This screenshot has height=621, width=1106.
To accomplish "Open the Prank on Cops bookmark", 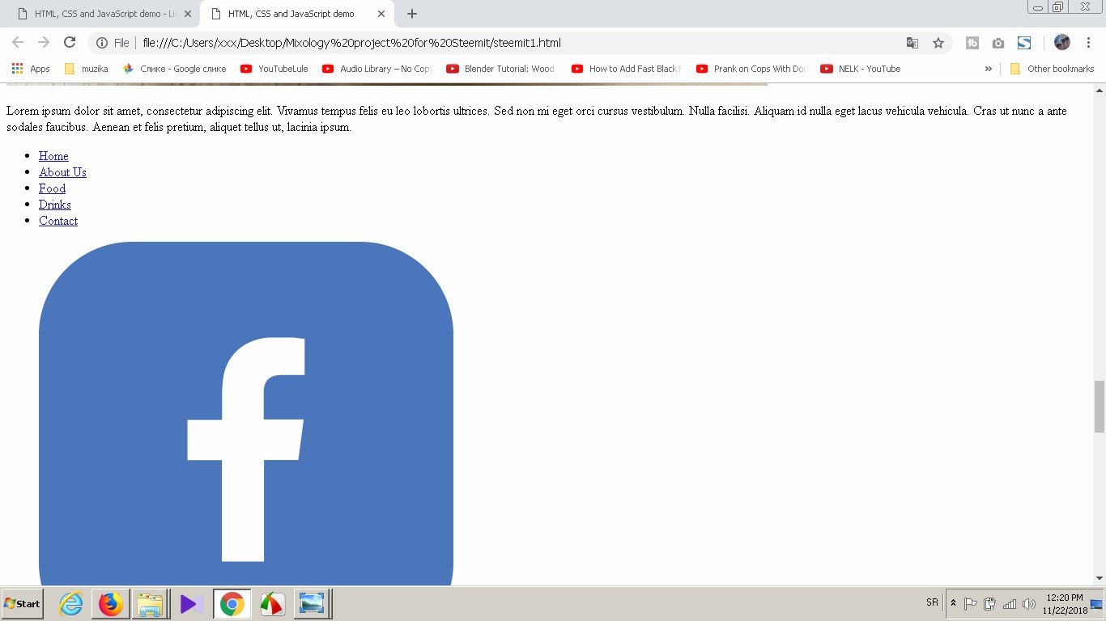I will click(751, 69).
